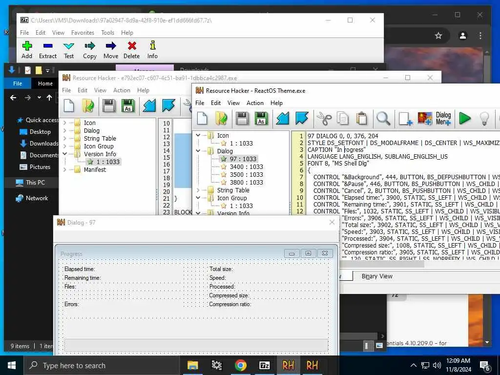Click the Windows search box on taskbar
The height and width of the screenshot is (375, 500).
tap(102, 365)
